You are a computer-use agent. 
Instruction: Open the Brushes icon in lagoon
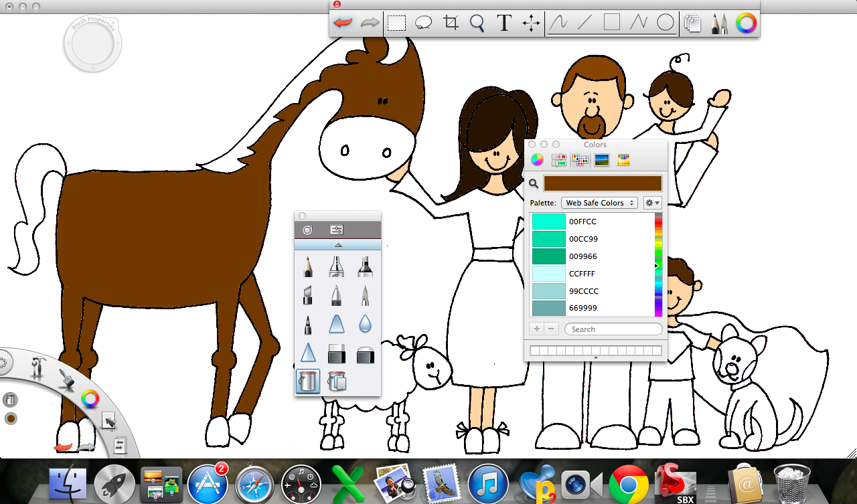[66, 380]
